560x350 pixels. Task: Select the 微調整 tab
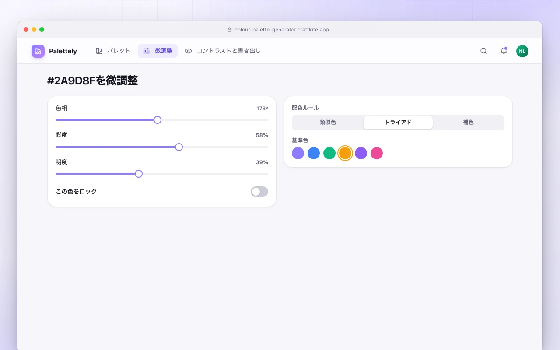(157, 51)
